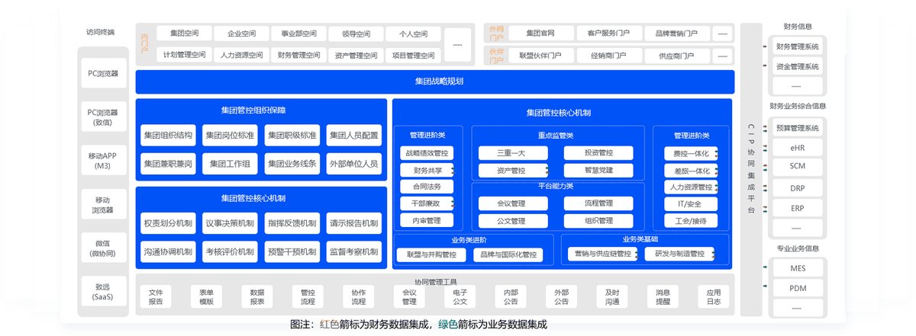This screenshot has width=916, height=336.
Task: Select the 智慧党建 box
Action: pyautogui.click(x=598, y=170)
